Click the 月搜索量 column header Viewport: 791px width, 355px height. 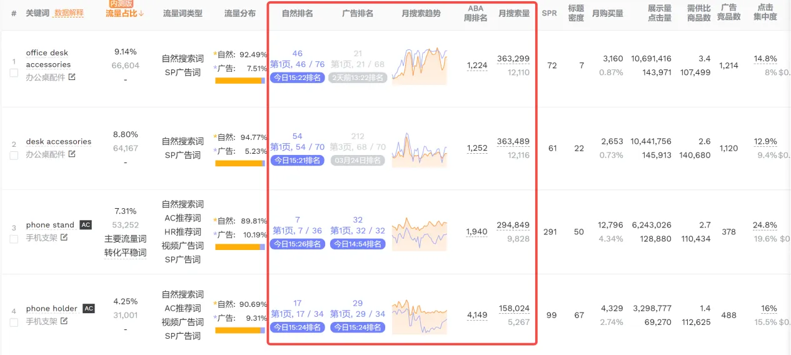coord(514,13)
